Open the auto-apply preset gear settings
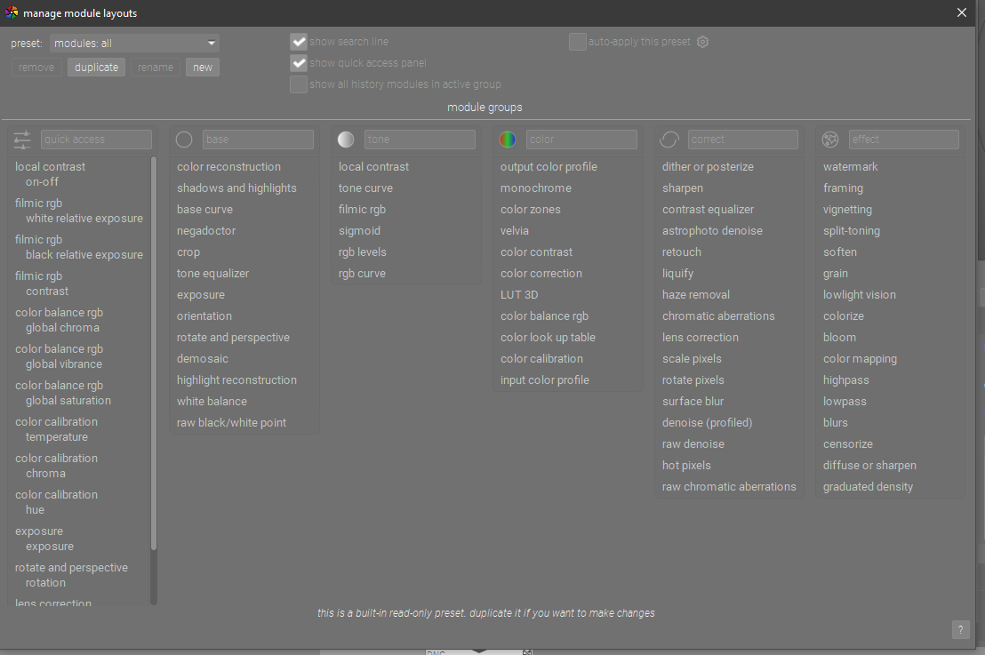 pos(702,41)
